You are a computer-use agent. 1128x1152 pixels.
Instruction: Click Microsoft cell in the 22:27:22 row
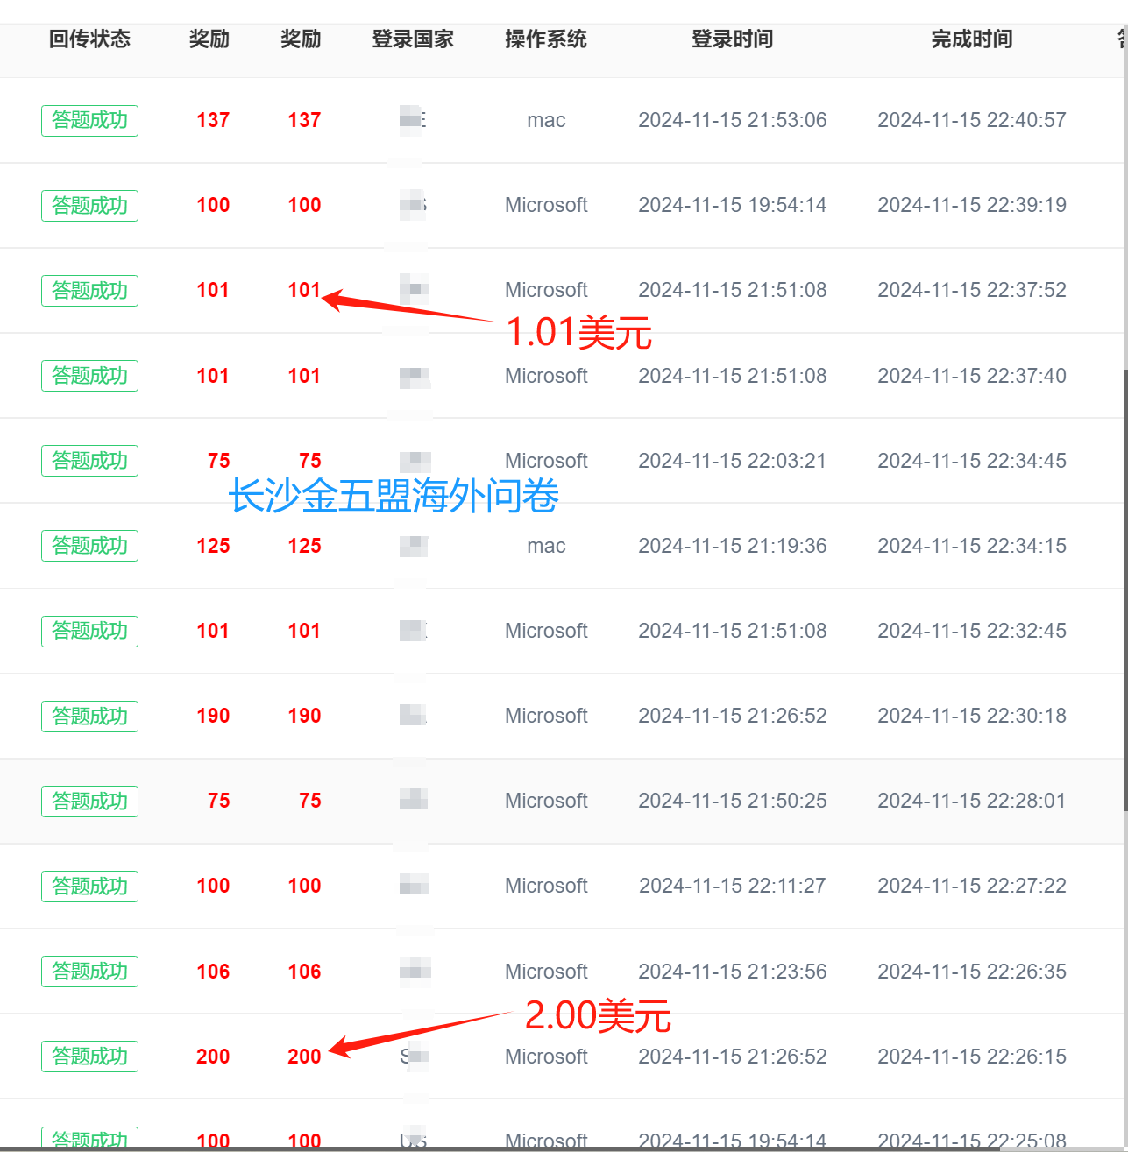(546, 886)
